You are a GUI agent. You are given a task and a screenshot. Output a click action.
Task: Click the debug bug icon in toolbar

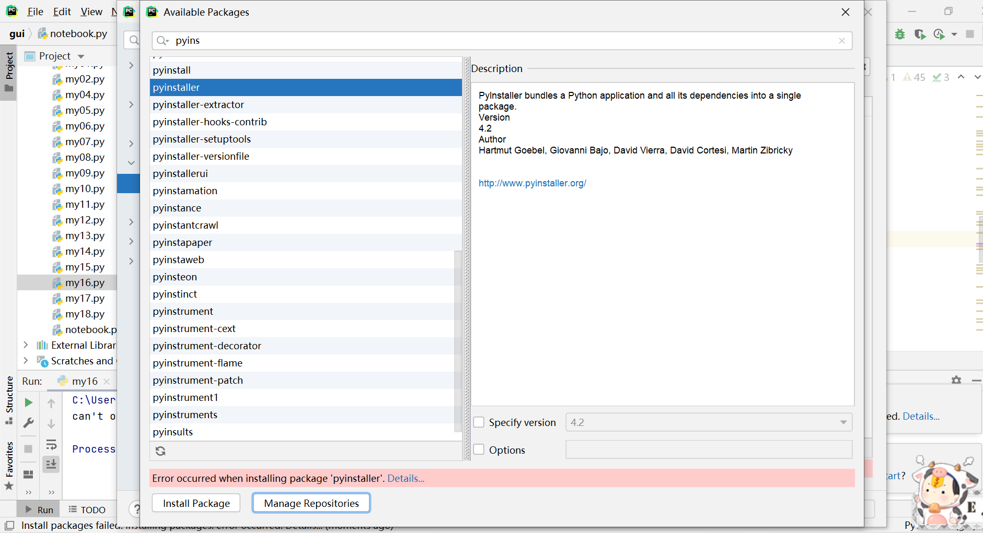pyautogui.click(x=900, y=34)
